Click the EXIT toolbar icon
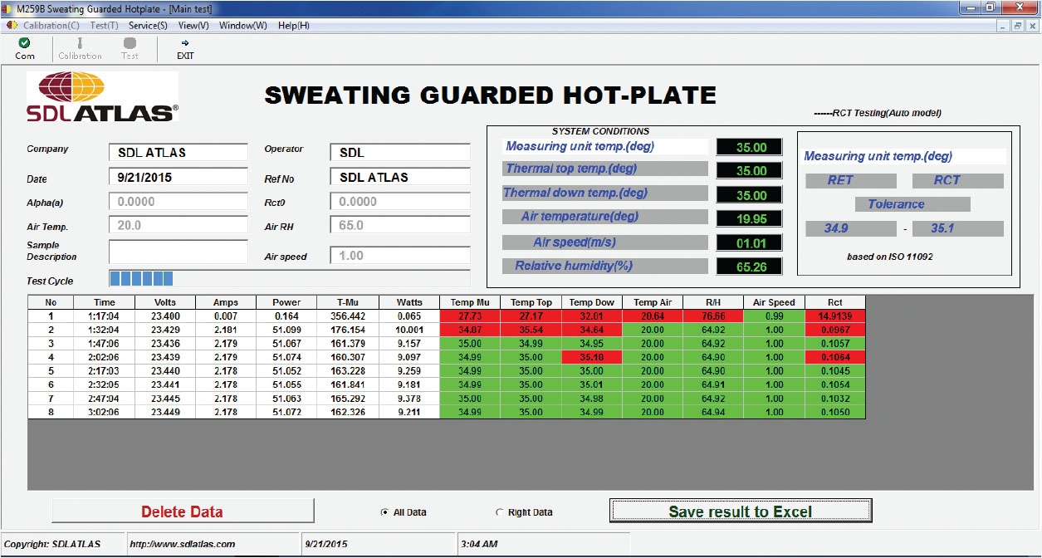The image size is (1042, 558). point(185,49)
